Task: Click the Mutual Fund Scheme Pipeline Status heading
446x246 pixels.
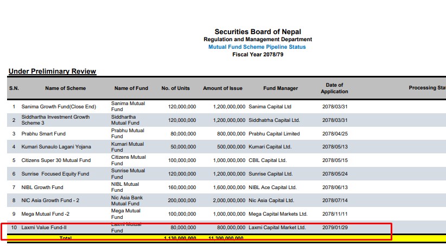Action: (258, 47)
